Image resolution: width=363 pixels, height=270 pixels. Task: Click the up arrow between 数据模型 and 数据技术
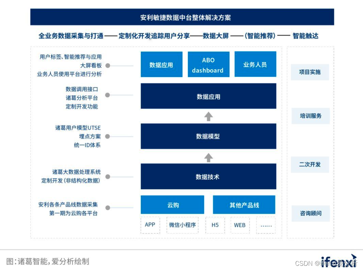(208, 158)
